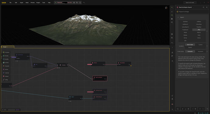Click Prepare for bridge

pyautogui.click(x=184, y=12)
